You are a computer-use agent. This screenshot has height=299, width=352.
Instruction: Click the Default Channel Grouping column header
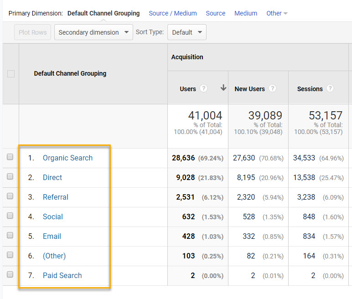tap(70, 73)
